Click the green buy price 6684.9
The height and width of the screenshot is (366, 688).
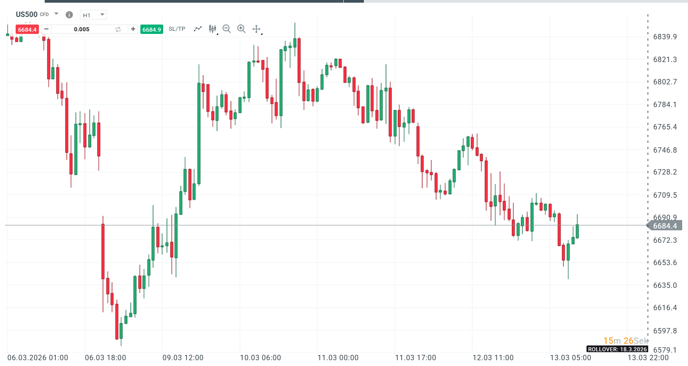[152, 29]
